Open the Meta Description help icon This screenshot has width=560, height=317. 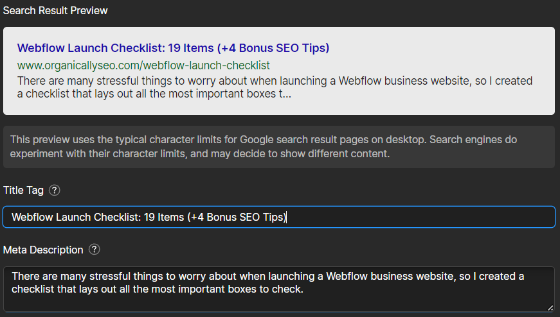95,250
